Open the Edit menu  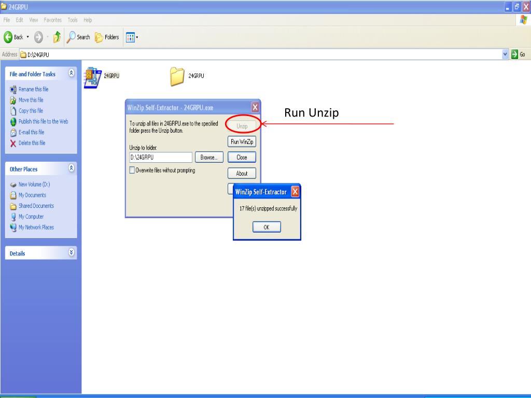click(19, 20)
